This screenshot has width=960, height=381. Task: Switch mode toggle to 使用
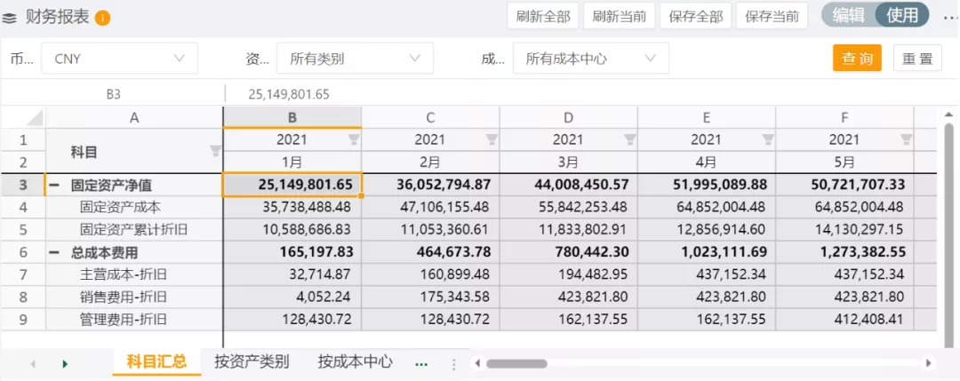(902, 15)
